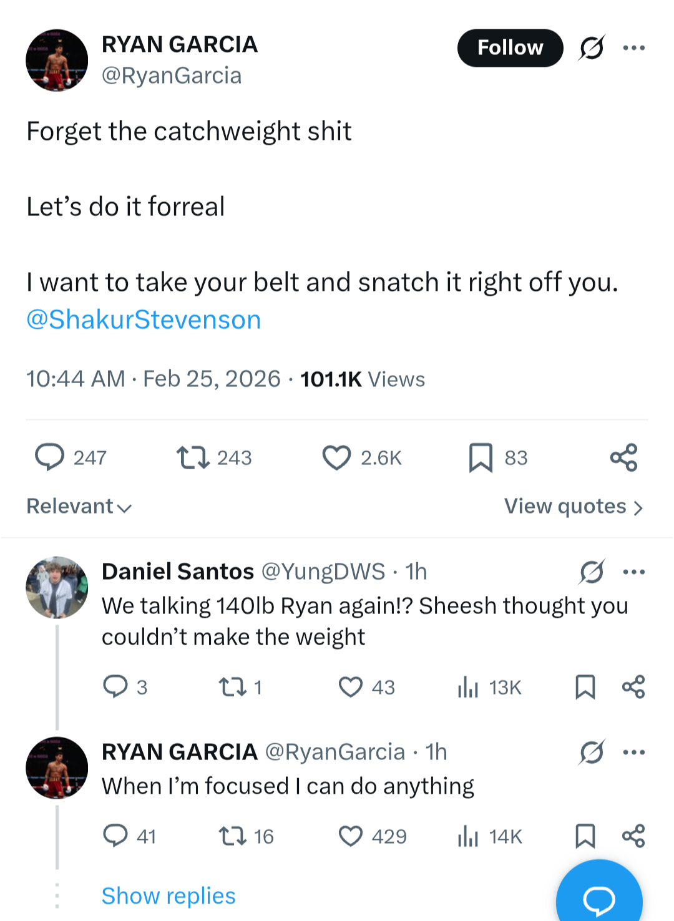
Task: Share the main tweet
Action: click(623, 457)
